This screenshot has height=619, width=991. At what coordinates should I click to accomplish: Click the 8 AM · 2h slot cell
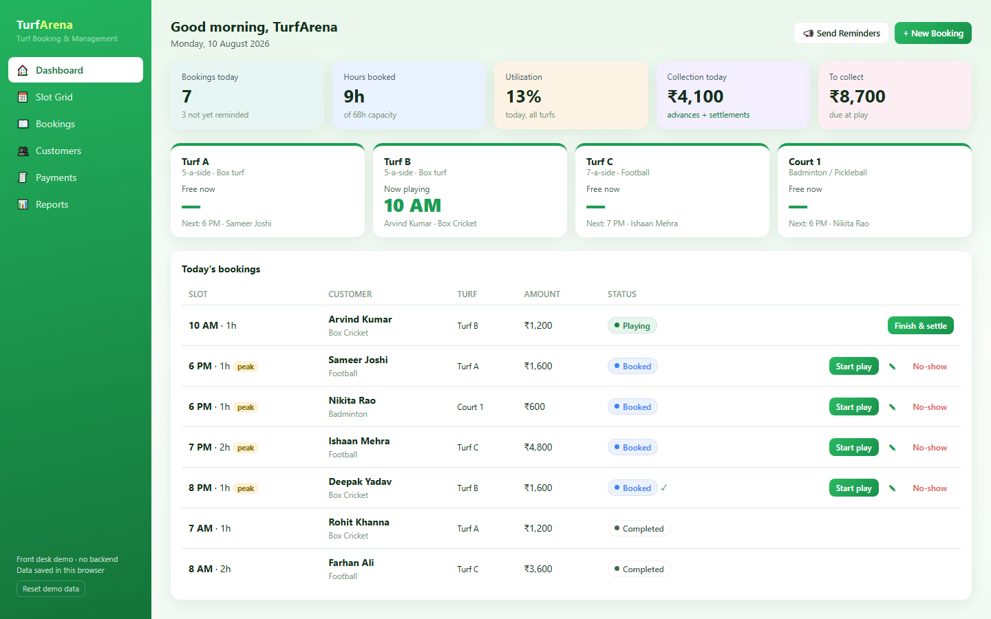210,569
